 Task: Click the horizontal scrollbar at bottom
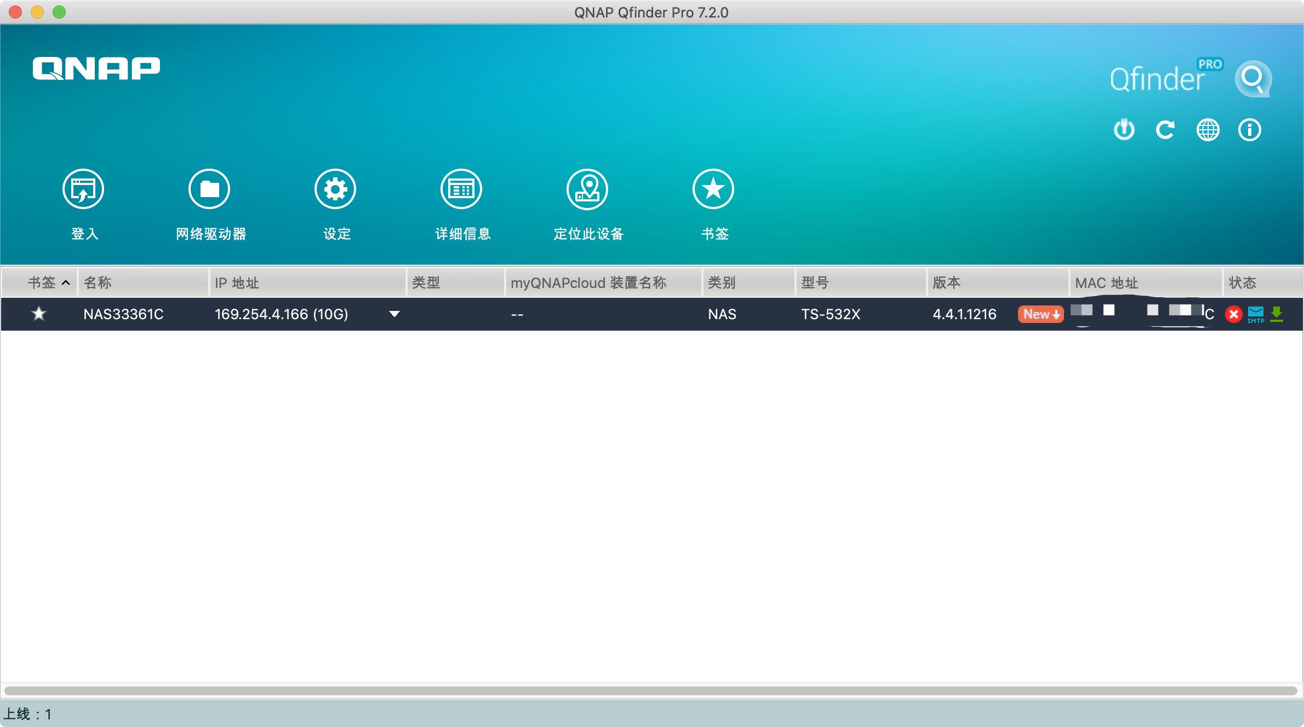tap(651, 690)
